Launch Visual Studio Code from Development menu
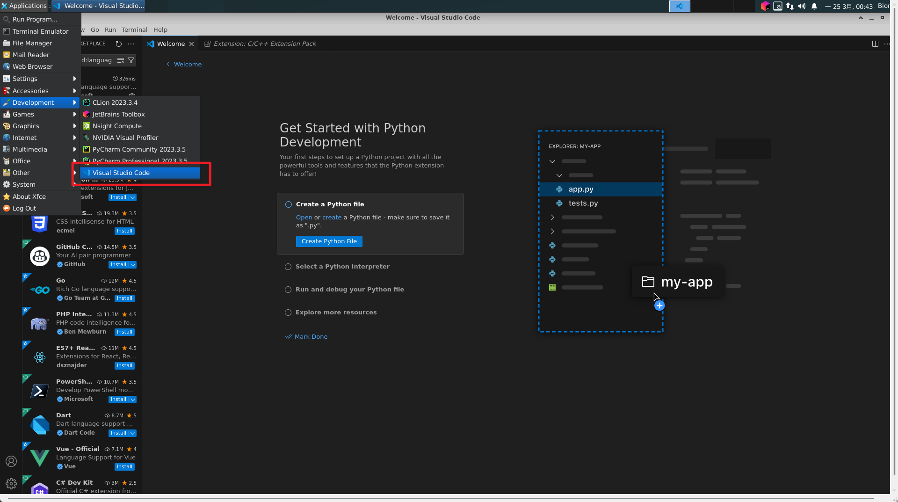 [140, 173]
